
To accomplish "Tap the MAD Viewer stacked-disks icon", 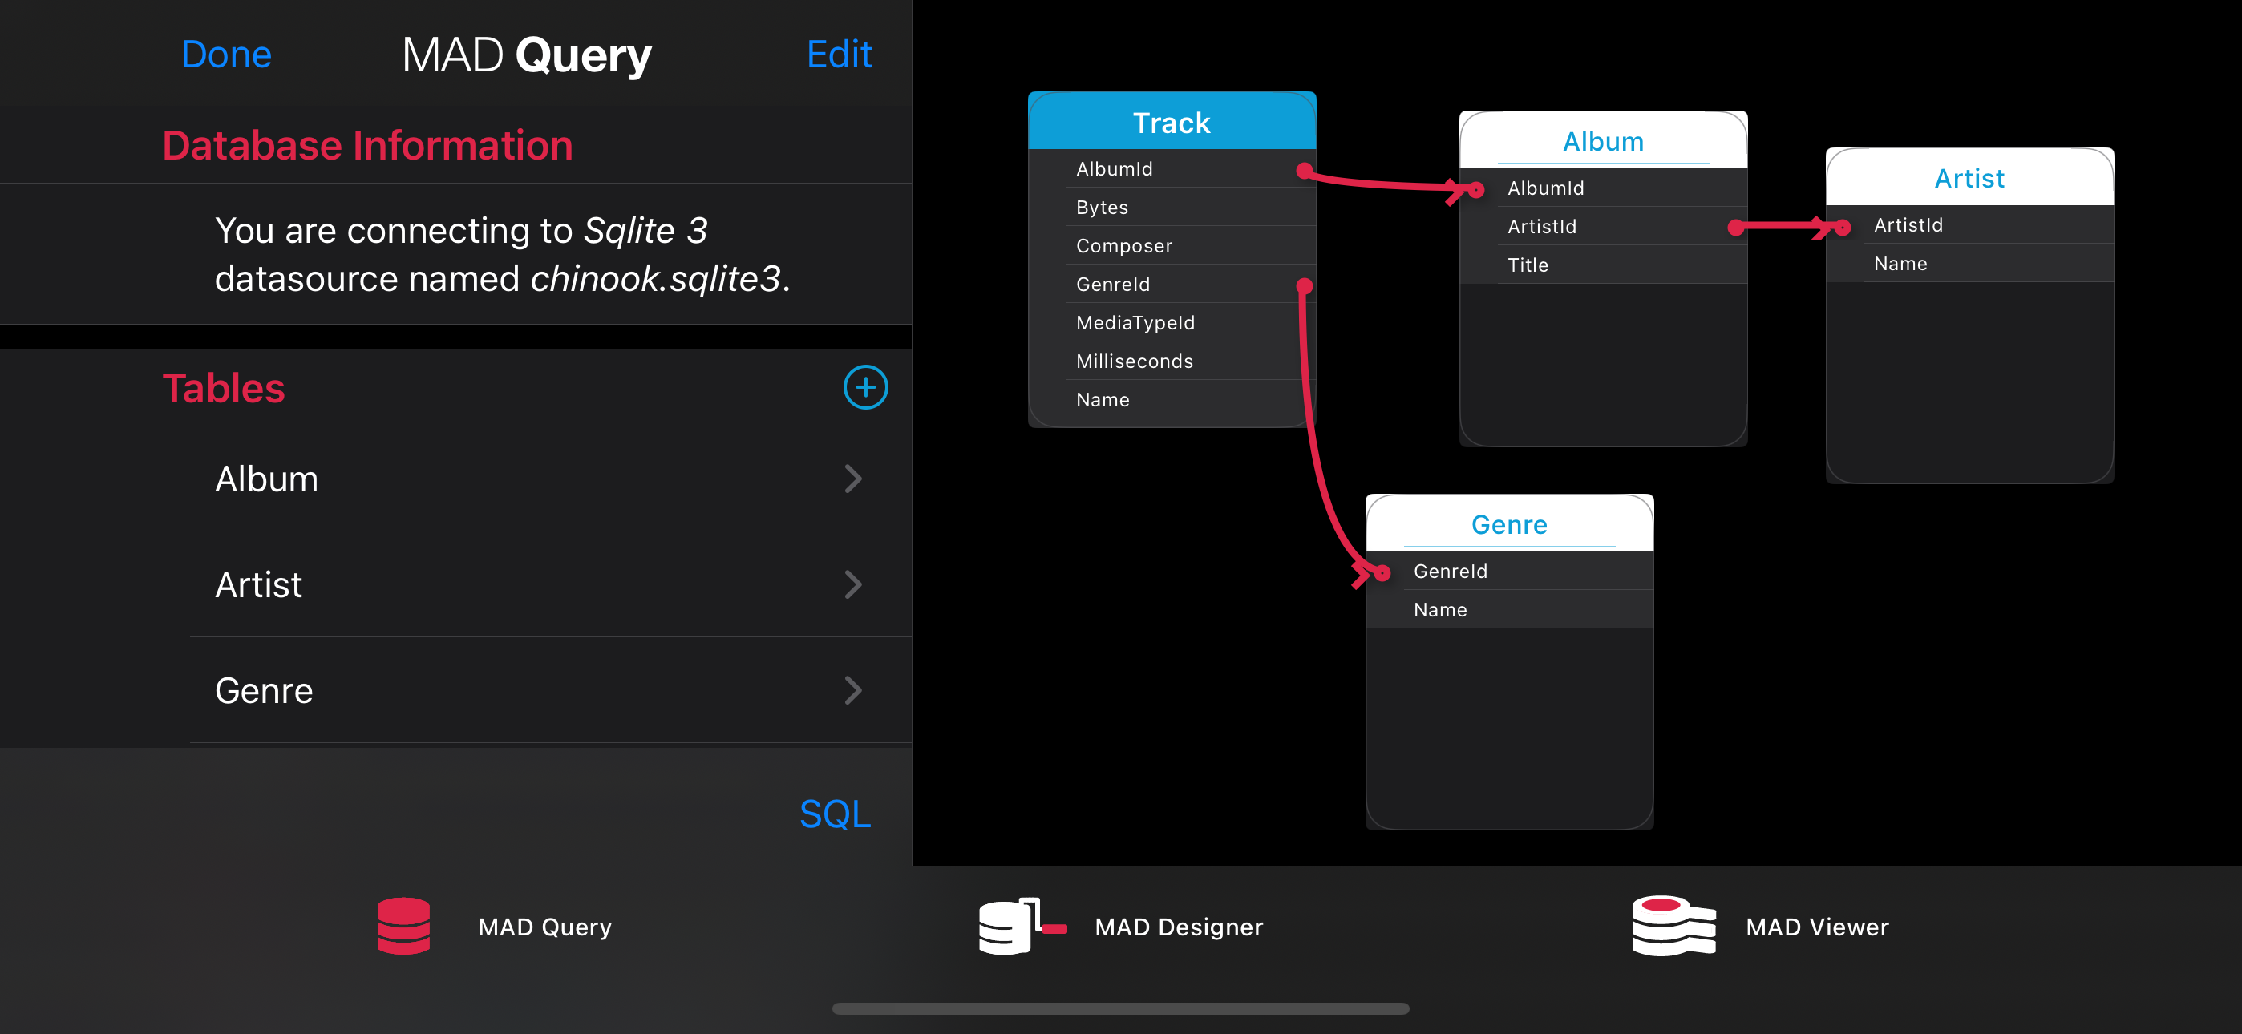I will (x=1671, y=926).
